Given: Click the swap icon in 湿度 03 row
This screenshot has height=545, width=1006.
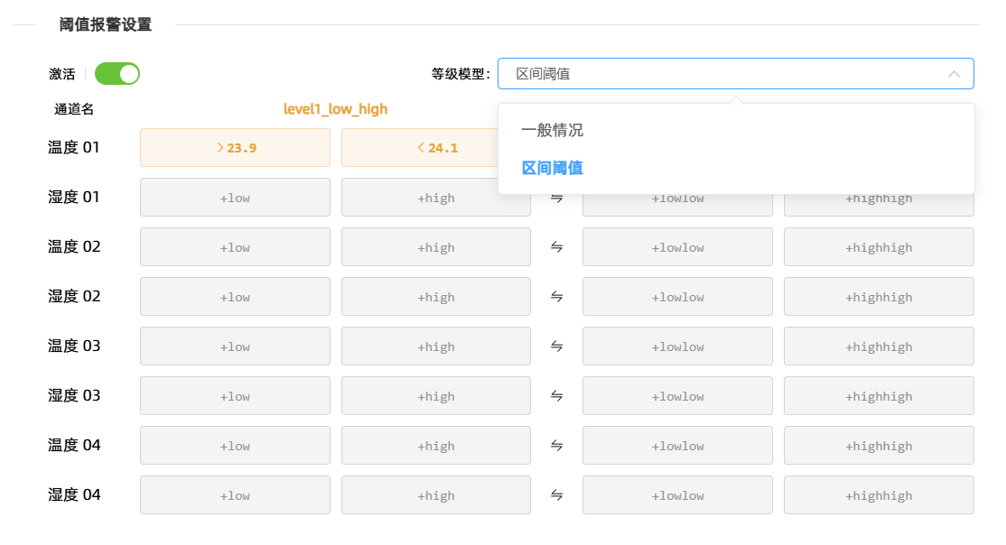Looking at the screenshot, I should [x=556, y=396].
